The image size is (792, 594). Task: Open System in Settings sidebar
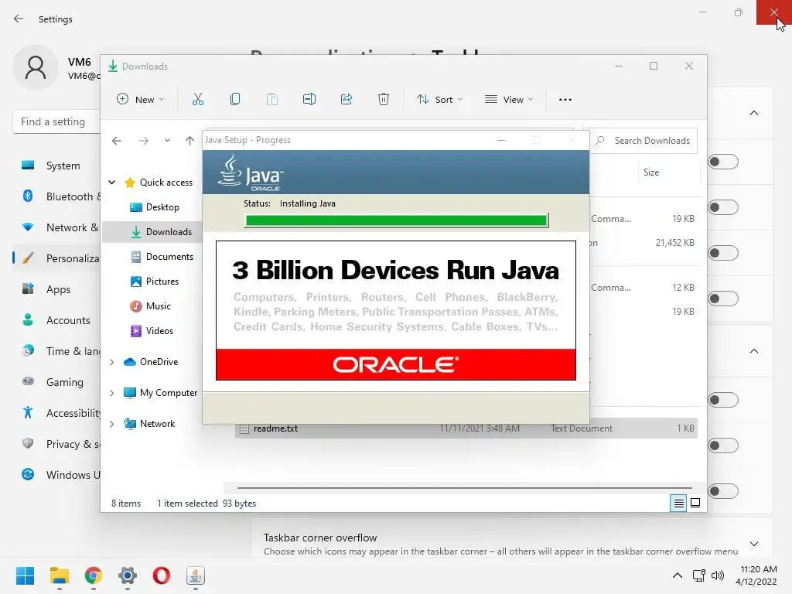pyautogui.click(x=56, y=166)
